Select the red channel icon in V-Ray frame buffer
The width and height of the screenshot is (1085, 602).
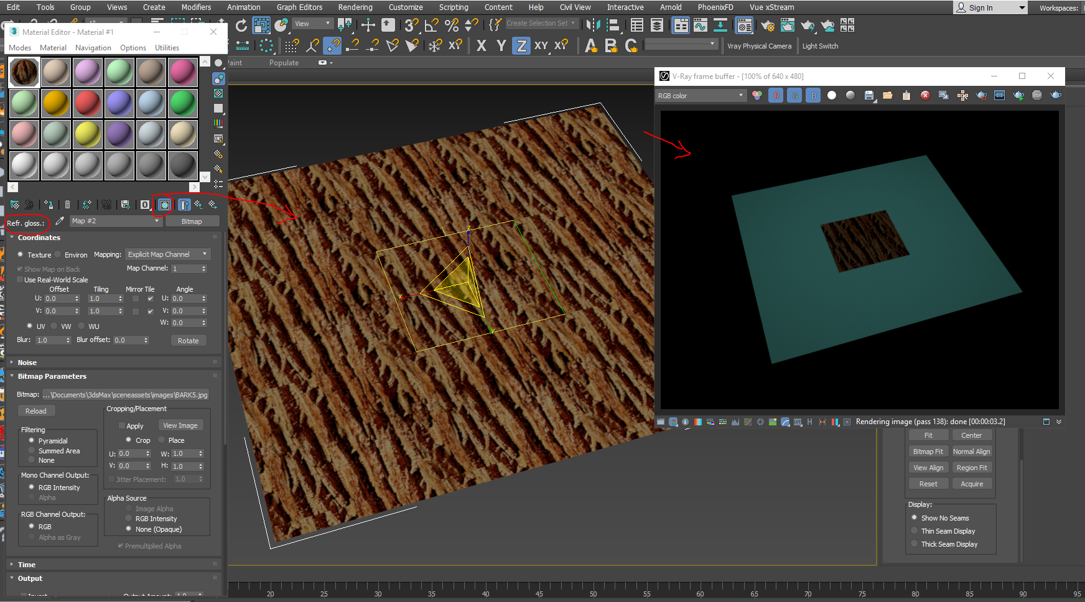[776, 95]
